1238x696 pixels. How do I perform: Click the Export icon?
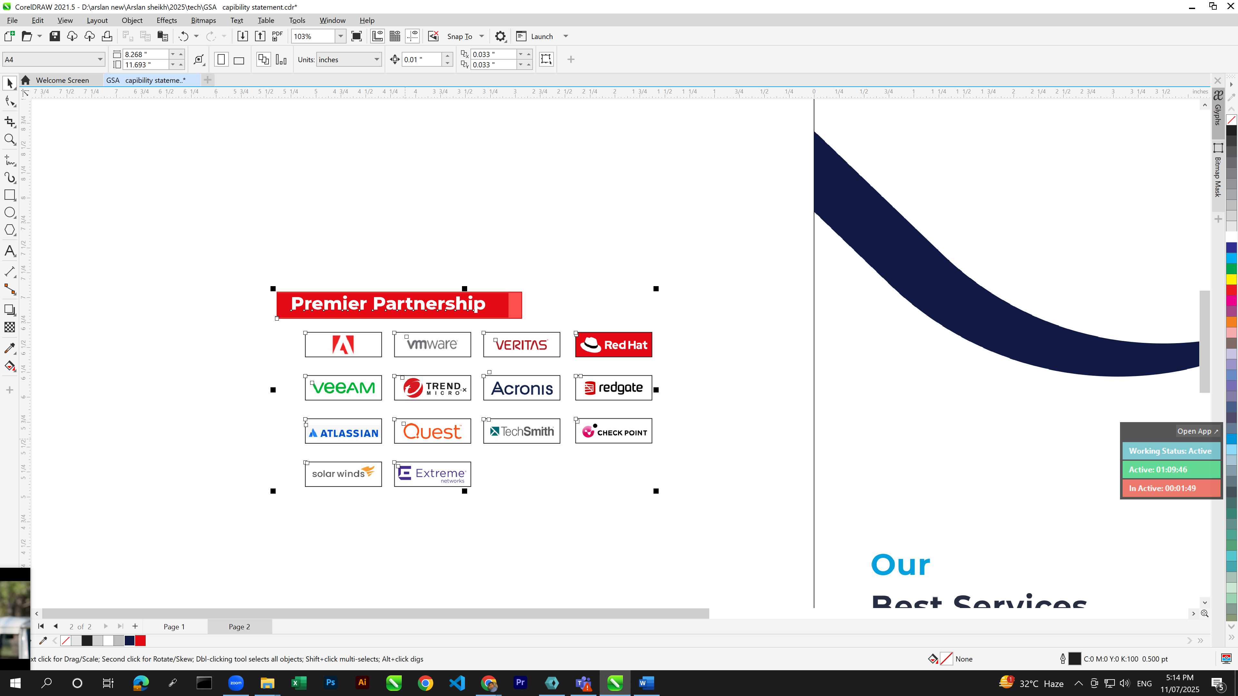[x=260, y=36]
